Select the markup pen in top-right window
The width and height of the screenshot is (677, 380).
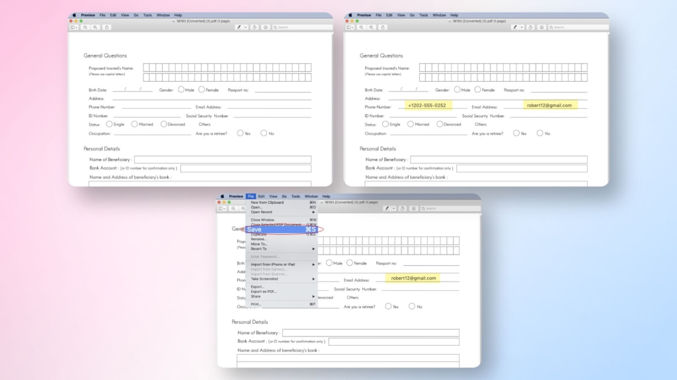point(514,27)
